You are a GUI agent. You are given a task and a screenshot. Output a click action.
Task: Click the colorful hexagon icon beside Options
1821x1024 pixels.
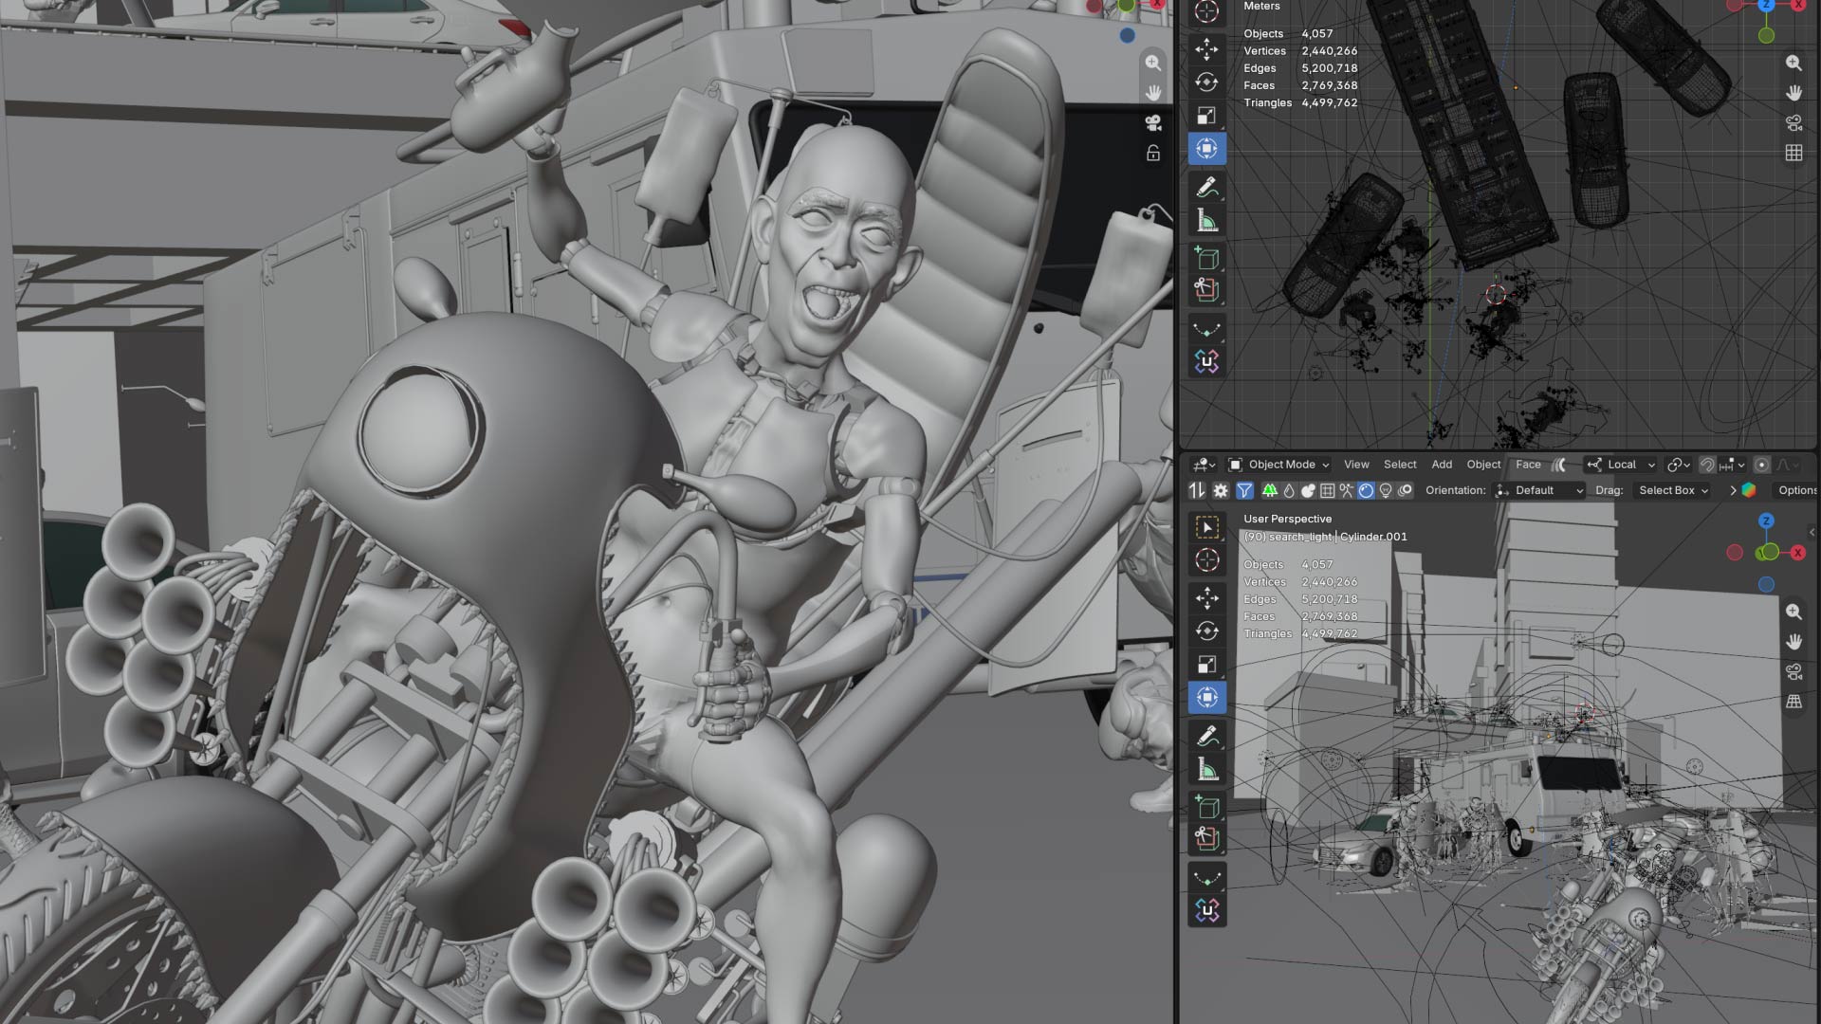pyautogui.click(x=1749, y=490)
